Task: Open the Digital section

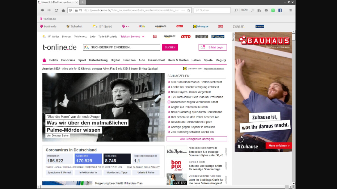Action: pos(115,60)
